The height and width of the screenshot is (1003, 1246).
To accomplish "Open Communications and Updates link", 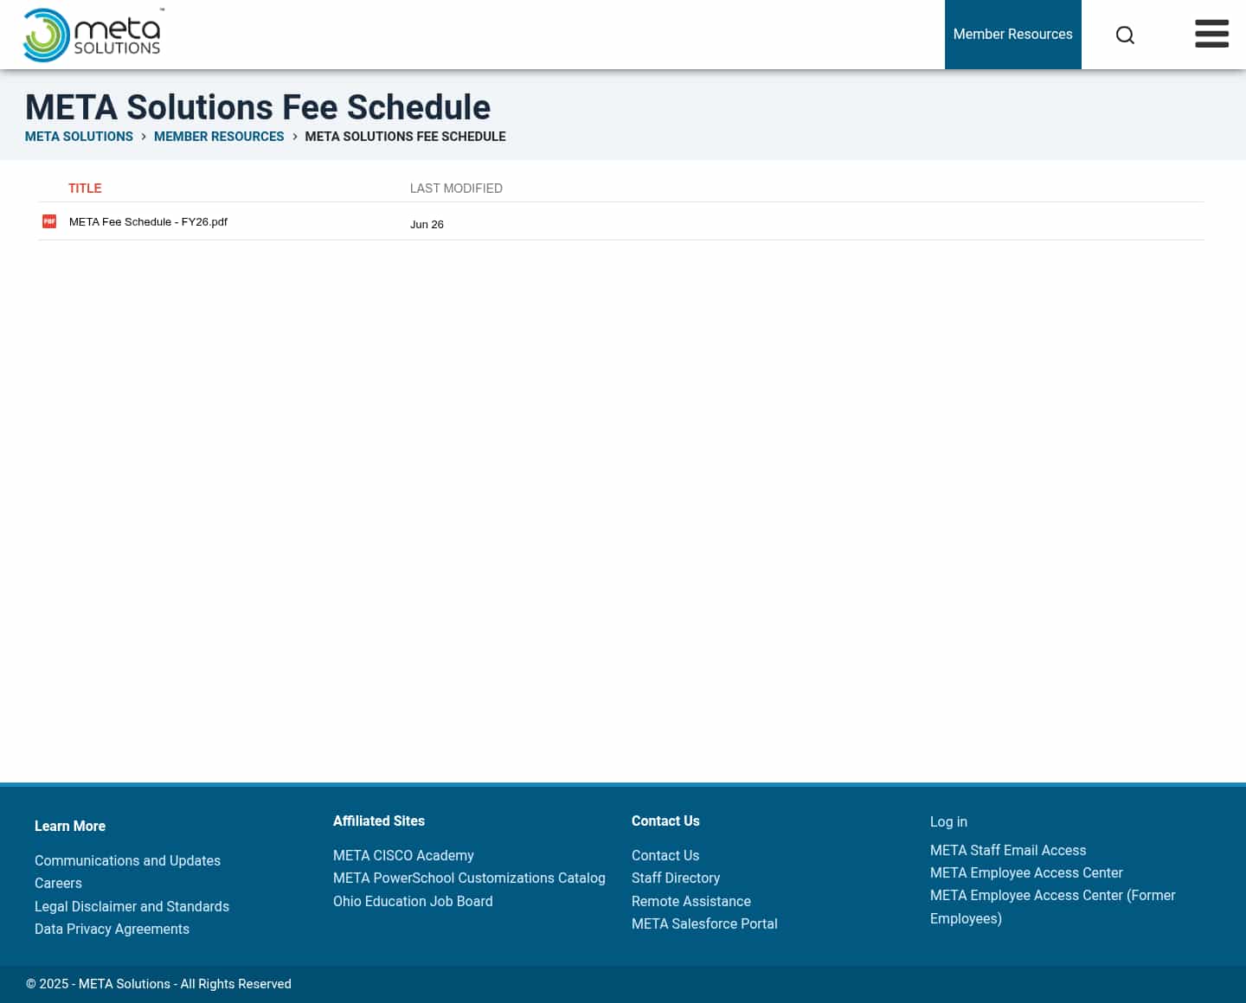I will pos(127,861).
